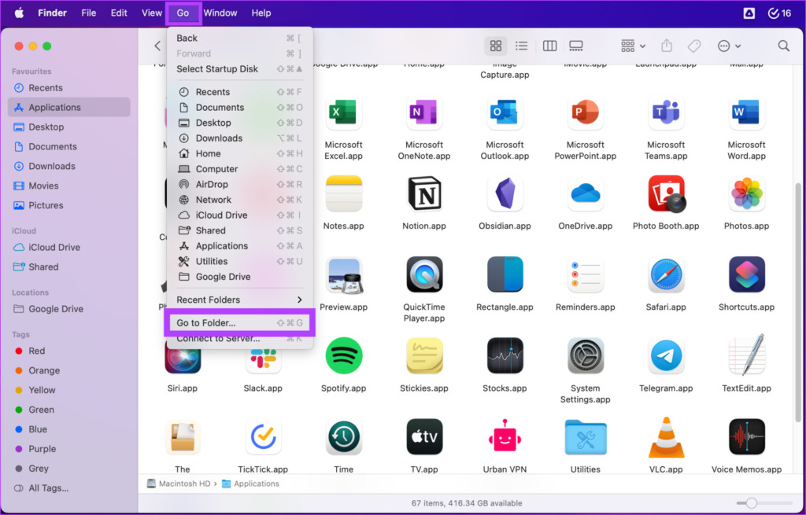Viewport: 806px width, 515px height.
Task: Open Microsoft OneNote.app icon
Action: coord(424,112)
